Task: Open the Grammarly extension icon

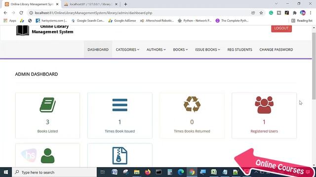Action: pos(271,13)
